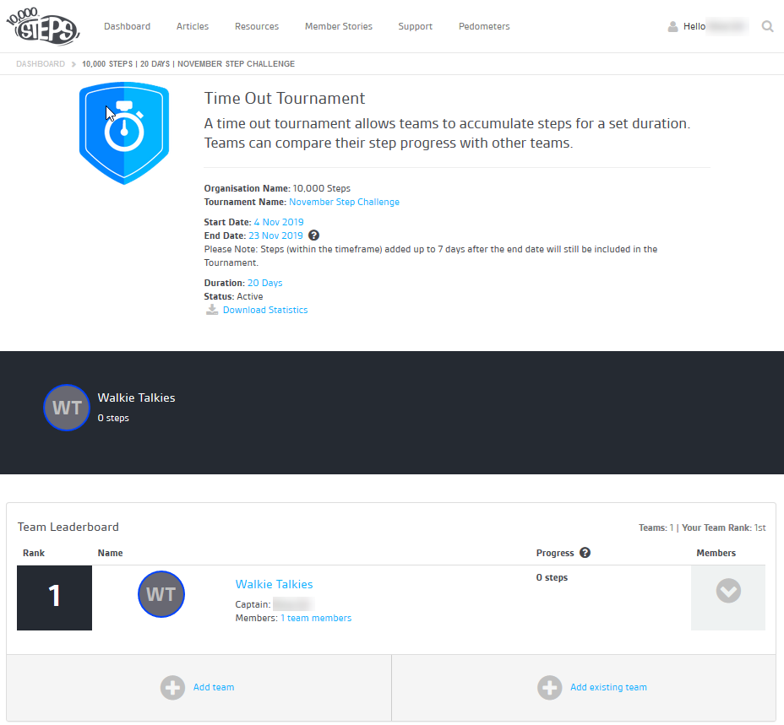Click the Organisation Name 10,000 Steps text
This screenshot has height=725, width=784.
[x=277, y=188]
